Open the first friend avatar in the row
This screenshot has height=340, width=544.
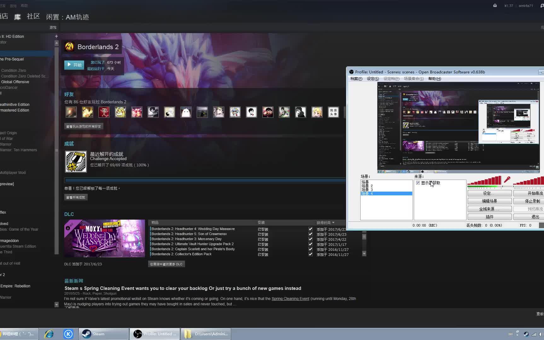click(71, 112)
